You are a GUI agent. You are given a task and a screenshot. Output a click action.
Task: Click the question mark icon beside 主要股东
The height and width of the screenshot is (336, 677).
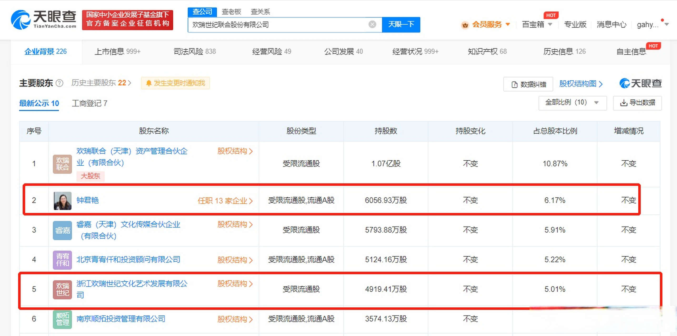60,83
